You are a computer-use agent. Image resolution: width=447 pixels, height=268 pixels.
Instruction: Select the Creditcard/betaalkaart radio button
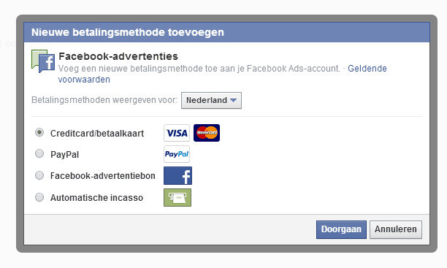pos(39,133)
